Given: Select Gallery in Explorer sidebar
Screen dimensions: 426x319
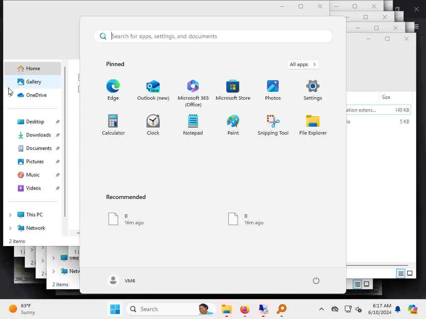Looking at the screenshot, I should 33,82.
